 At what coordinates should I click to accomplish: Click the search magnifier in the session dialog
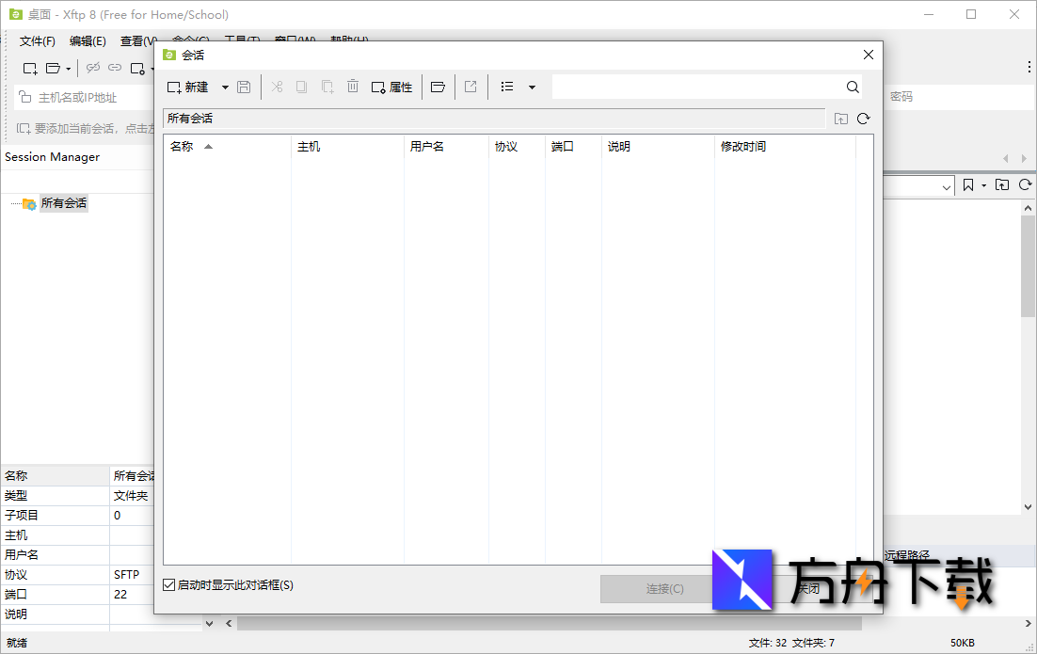coord(852,87)
